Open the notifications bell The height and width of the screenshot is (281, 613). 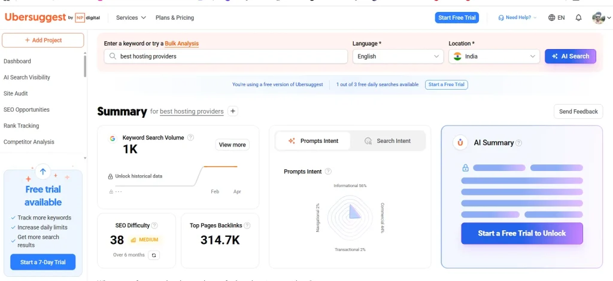579,17
